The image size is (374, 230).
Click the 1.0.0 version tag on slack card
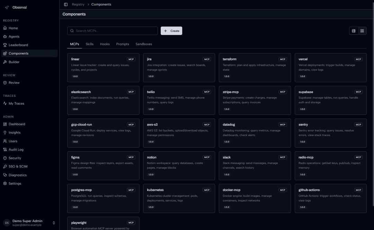click(x=227, y=174)
